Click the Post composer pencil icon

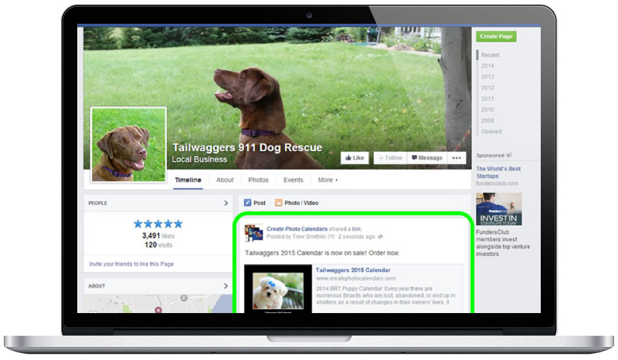[x=248, y=203]
